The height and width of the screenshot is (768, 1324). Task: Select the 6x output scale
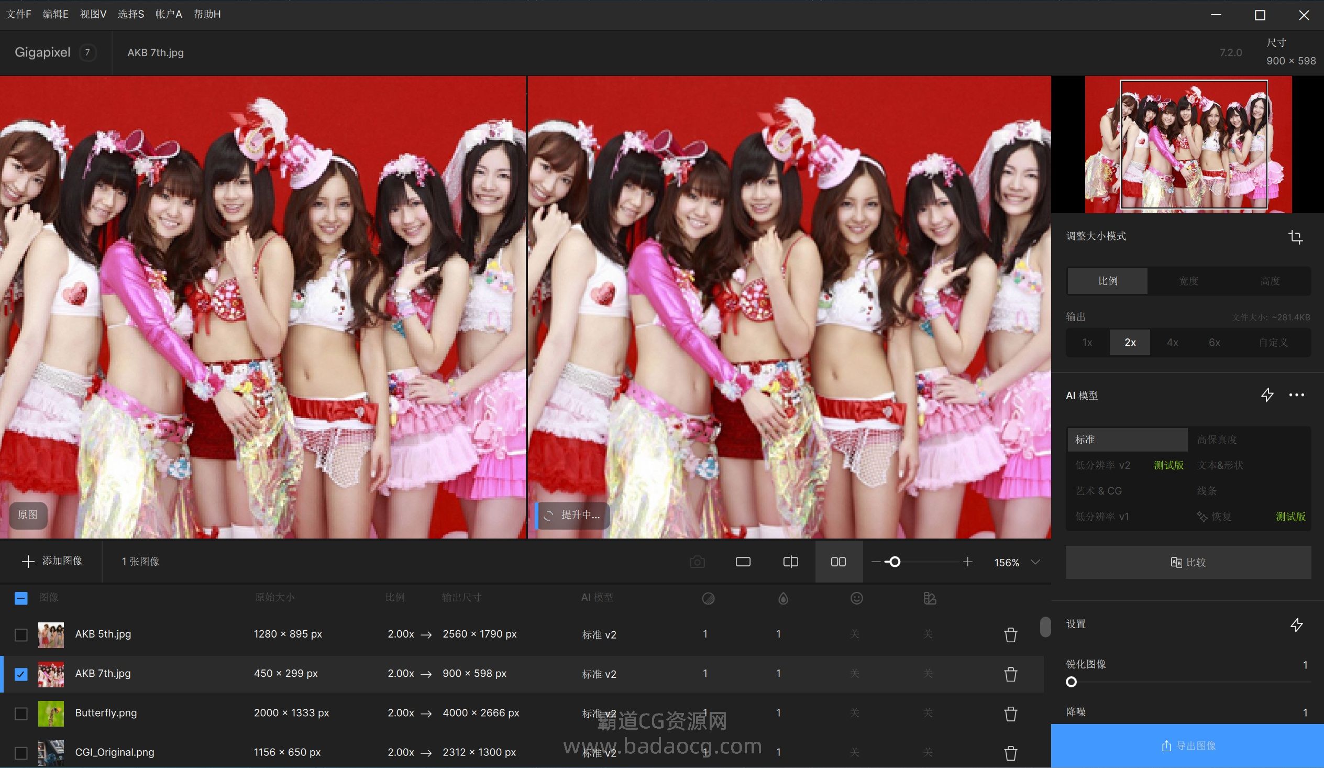pyautogui.click(x=1214, y=342)
